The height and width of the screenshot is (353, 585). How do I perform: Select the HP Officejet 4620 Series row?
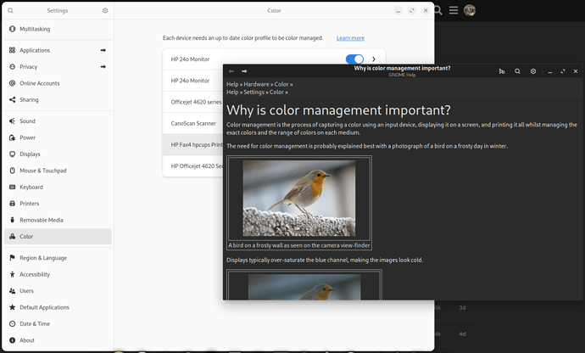point(193,165)
